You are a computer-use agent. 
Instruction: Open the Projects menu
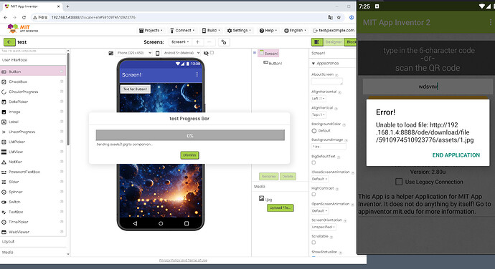(x=151, y=30)
